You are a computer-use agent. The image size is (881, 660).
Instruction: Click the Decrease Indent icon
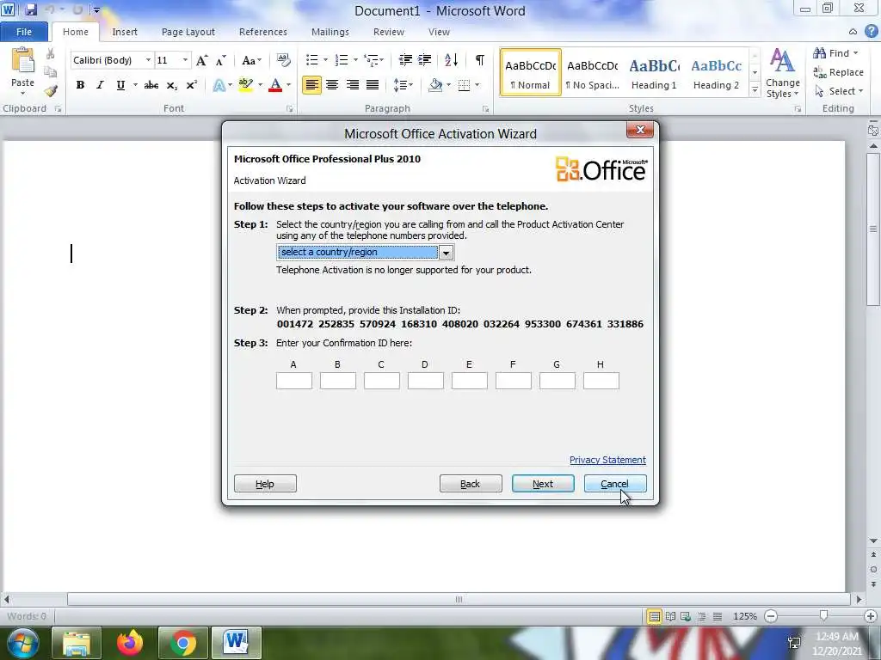(x=405, y=60)
